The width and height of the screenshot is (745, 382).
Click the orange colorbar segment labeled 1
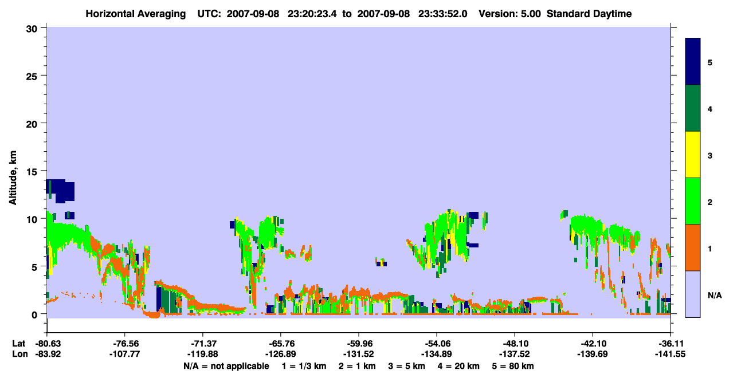(x=693, y=247)
